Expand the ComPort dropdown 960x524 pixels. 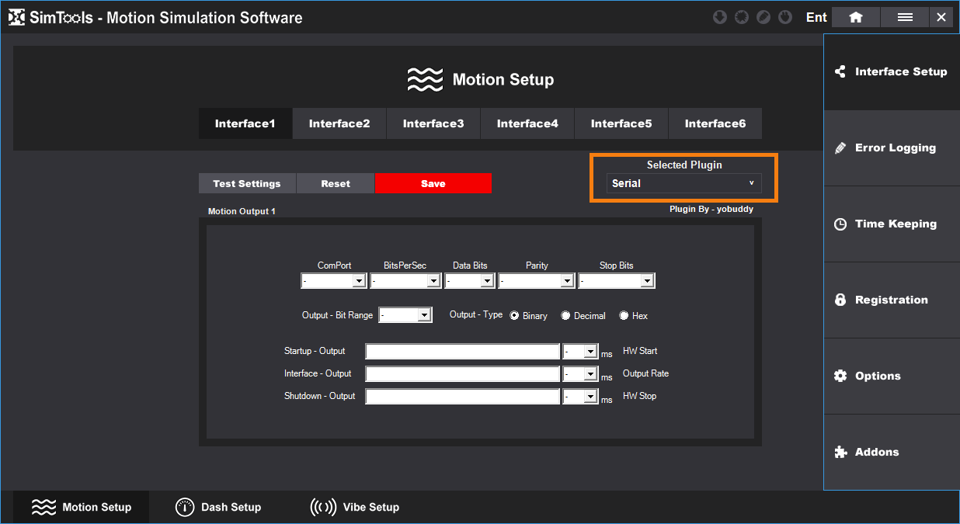359,281
